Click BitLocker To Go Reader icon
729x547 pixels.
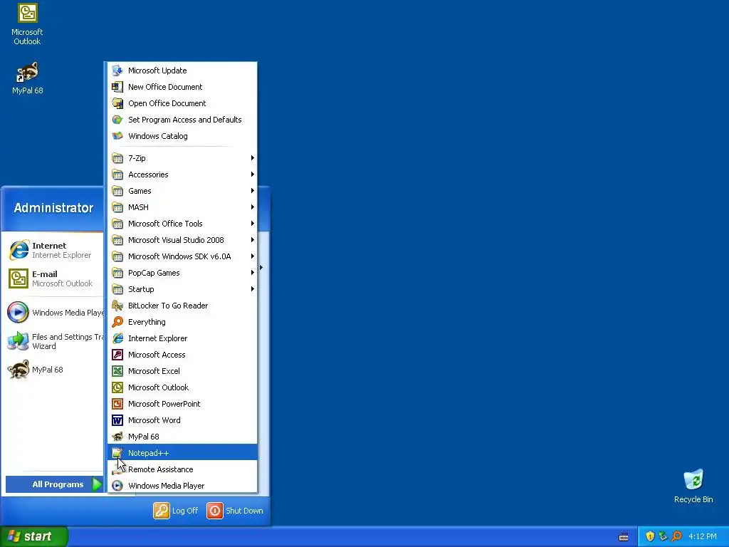pos(117,306)
